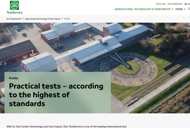Select the Food menu item

[179, 9]
